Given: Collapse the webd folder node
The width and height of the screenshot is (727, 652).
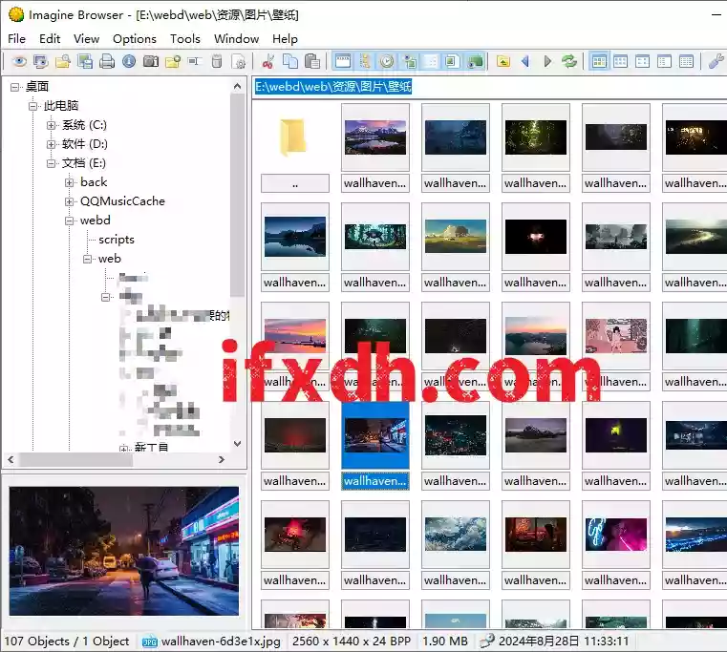Looking at the screenshot, I should (x=70, y=221).
